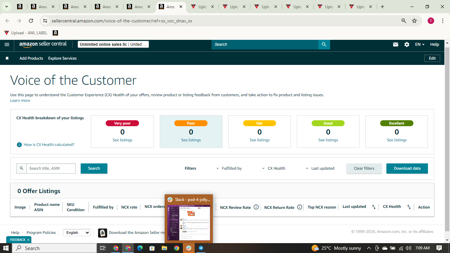Viewport: 450px width, 253px height.
Task: View site information icon in the address bar
Action: (x=45, y=21)
